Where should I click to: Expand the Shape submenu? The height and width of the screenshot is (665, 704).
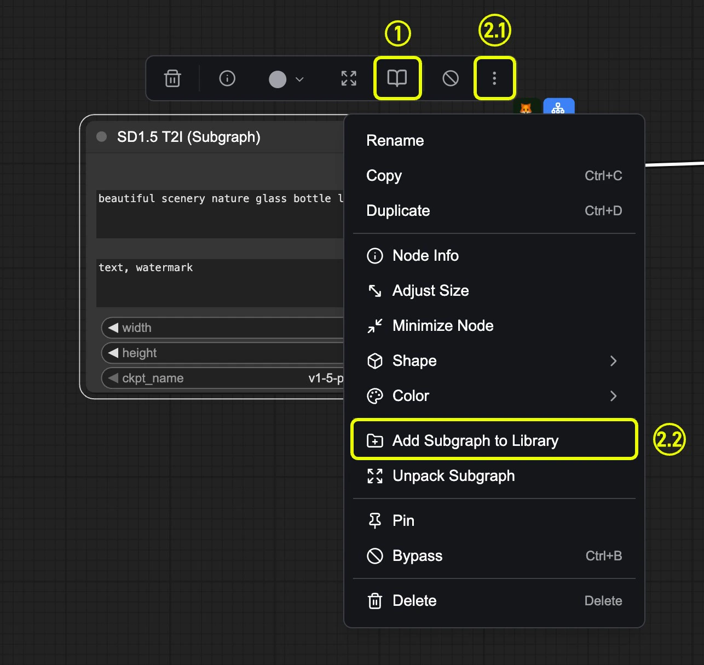[x=414, y=360]
